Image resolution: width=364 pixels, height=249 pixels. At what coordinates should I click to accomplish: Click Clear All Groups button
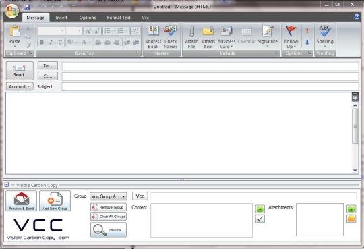pyautogui.click(x=109, y=217)
